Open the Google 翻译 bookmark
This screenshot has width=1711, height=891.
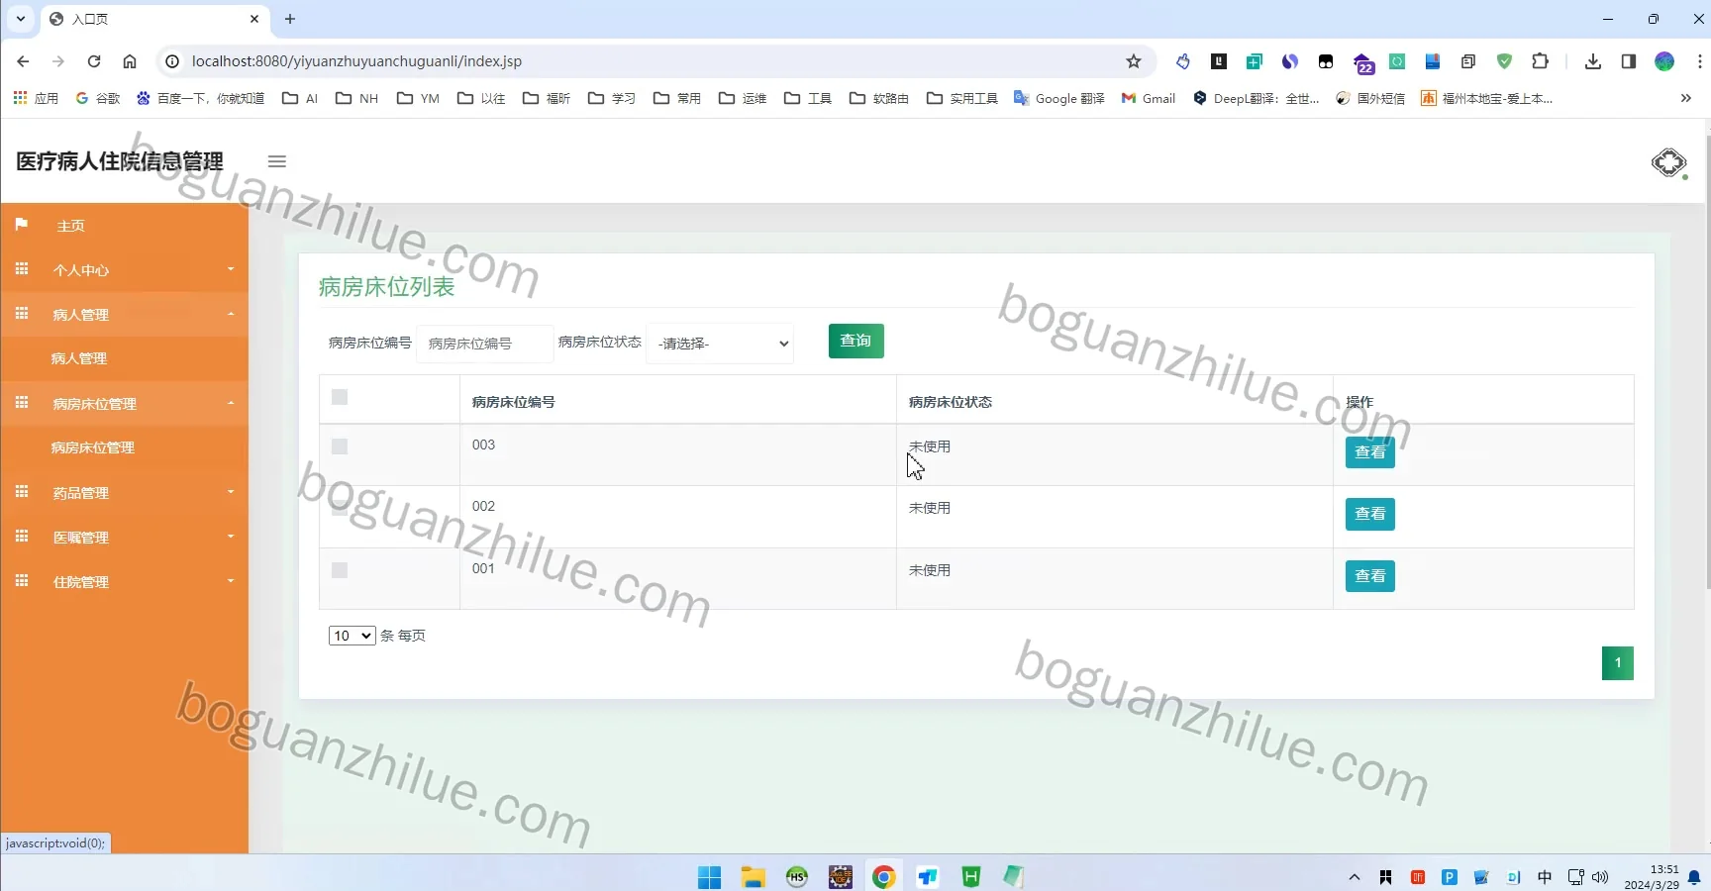coord(1059,98)
